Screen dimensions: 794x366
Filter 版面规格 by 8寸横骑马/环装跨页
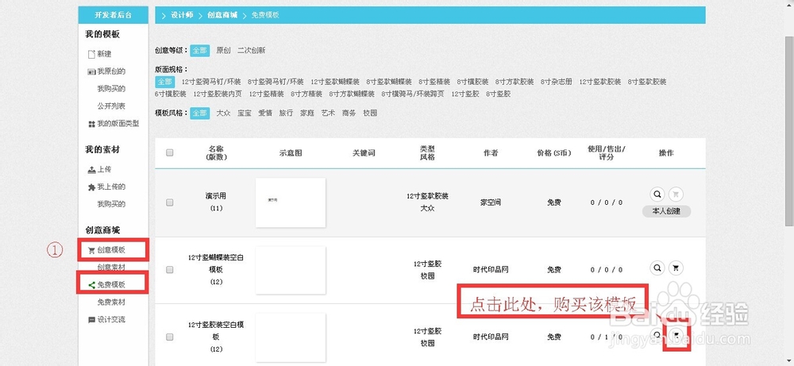[x=413, y=94]
